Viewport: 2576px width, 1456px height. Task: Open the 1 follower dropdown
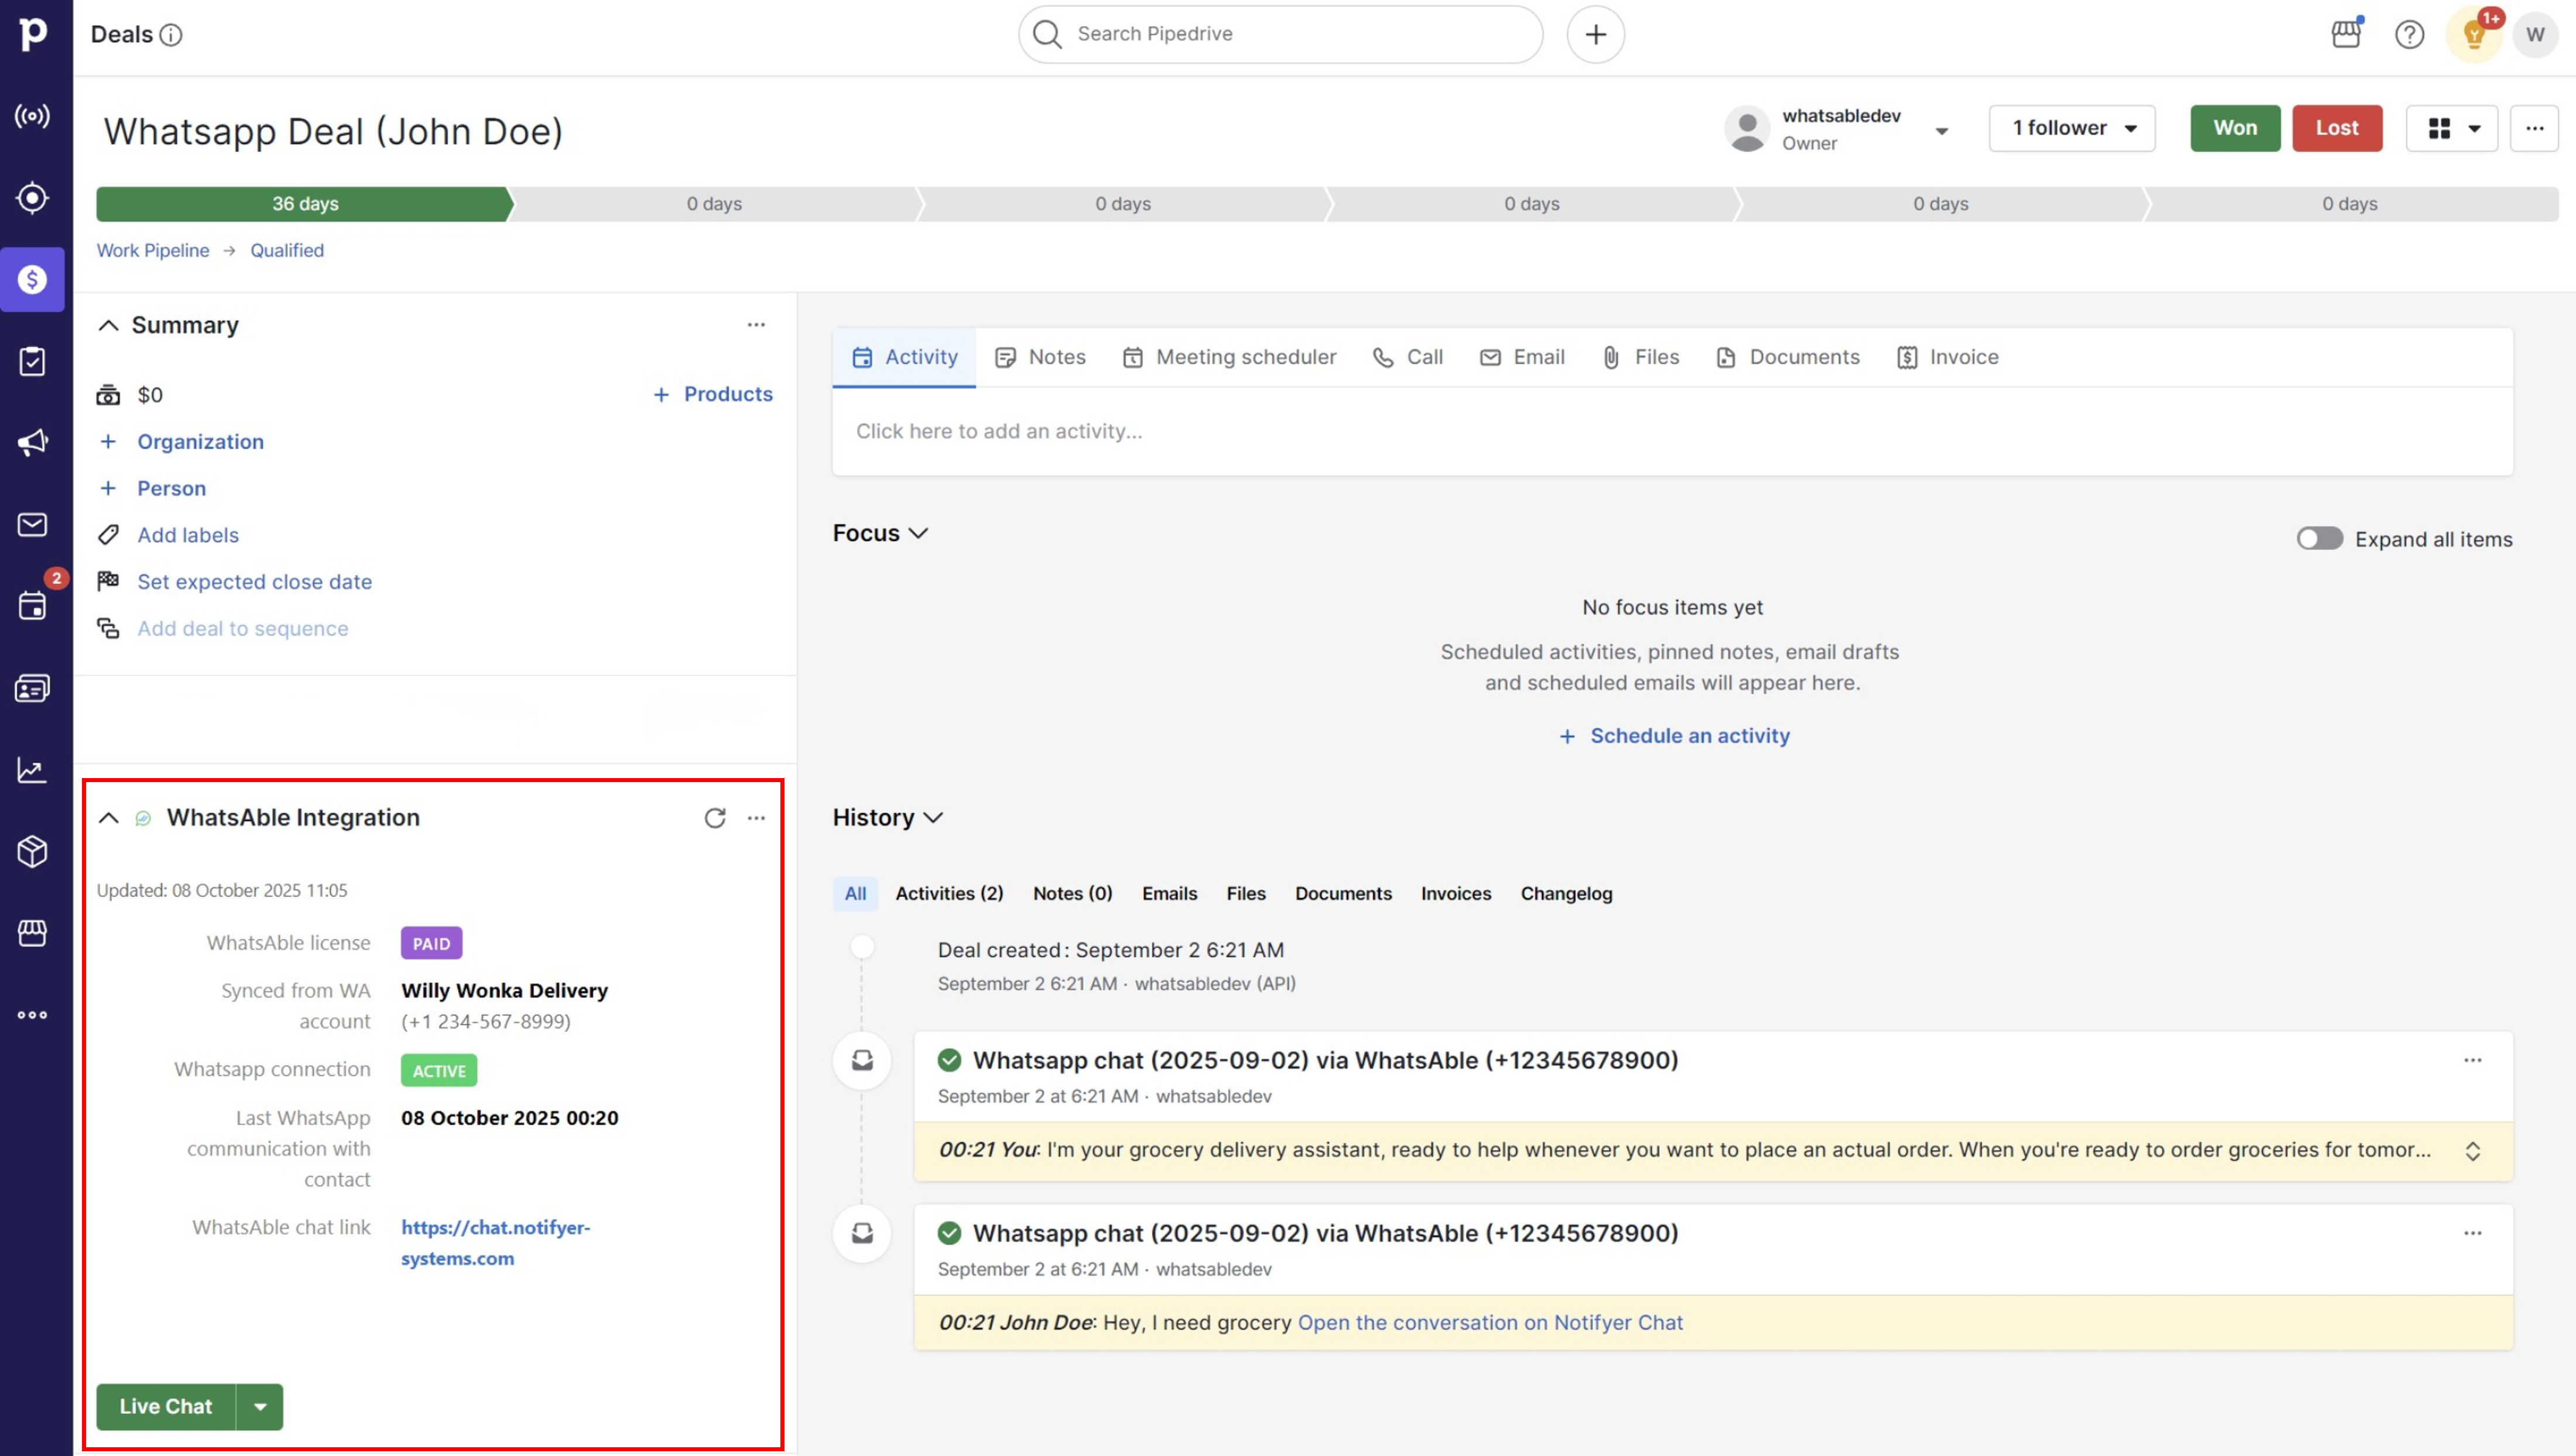pyautogui.click(x=2071, y=128)
